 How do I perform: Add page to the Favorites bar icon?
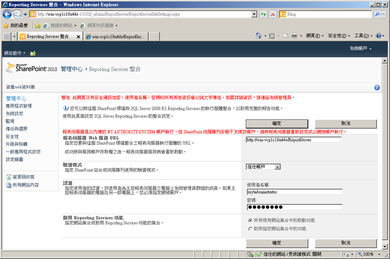[x=38, y=25]
